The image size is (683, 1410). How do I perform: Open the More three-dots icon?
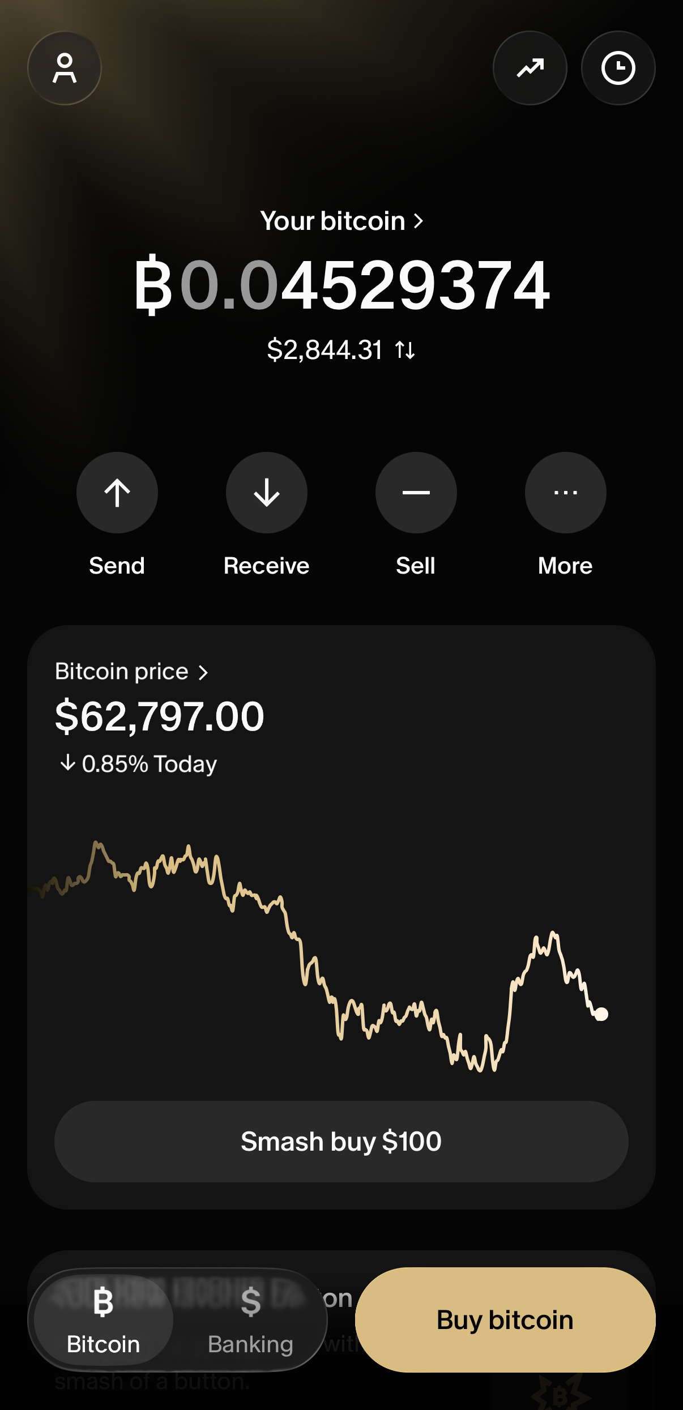tap(566, 493)
